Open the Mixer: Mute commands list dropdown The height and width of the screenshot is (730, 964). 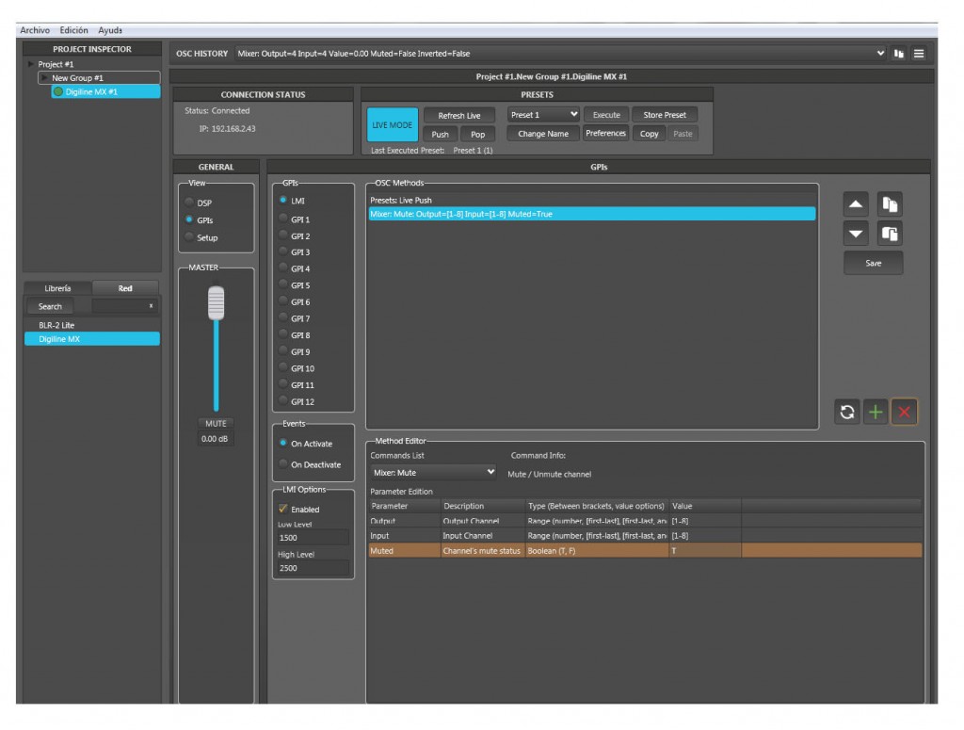coord(433,473)
